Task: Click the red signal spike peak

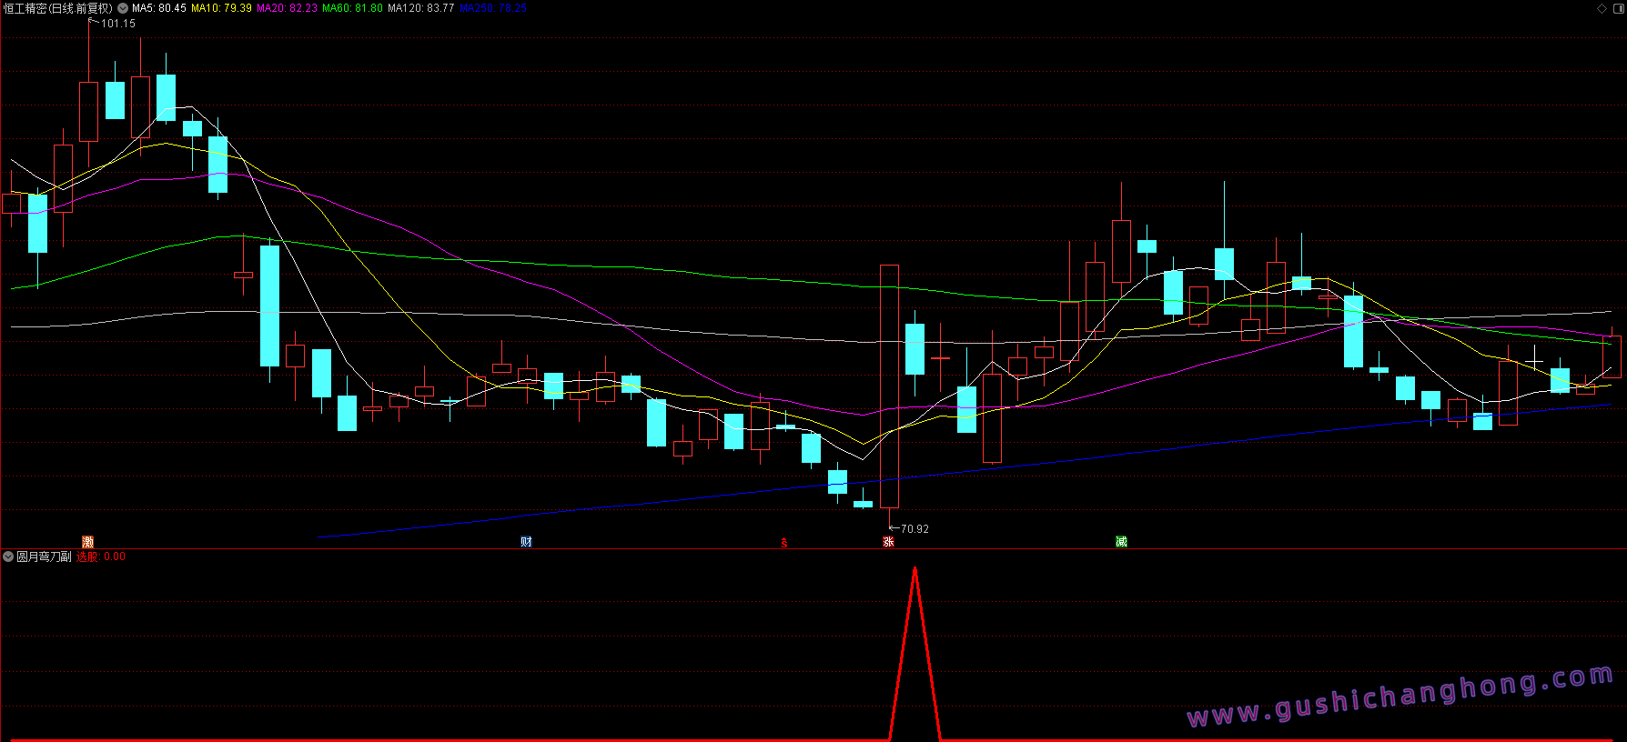Action: (x=915, y=569)
